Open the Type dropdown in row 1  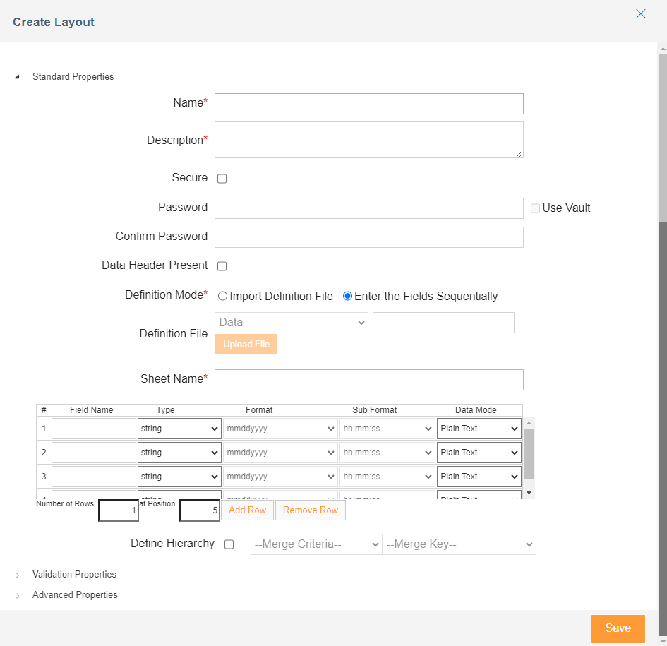click(x=179, y=429)
